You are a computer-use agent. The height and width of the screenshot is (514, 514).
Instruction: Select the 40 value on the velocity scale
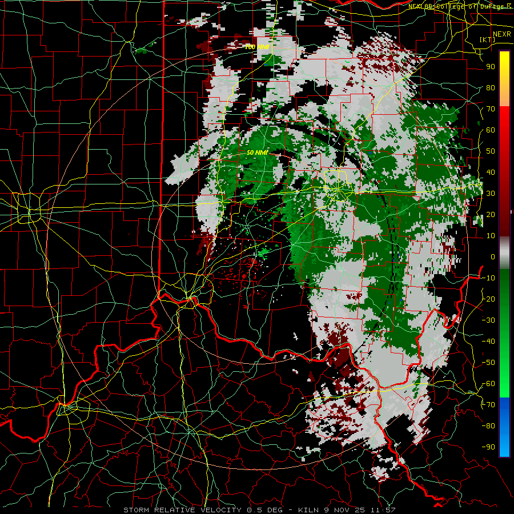click(x=491, y=172)
